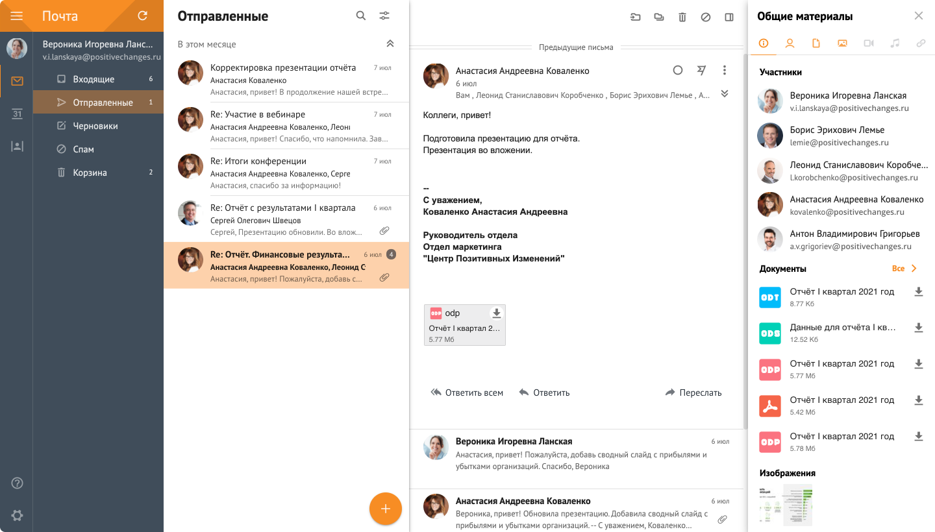Viewport: 935px width, 532px height.
Task: Open the three-dot message options menu
Action: point(725,70)
